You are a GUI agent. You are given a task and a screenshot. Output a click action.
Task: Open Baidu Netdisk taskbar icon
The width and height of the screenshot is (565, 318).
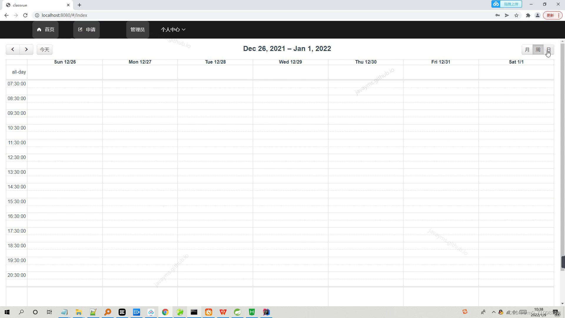(x=151, y=312)
